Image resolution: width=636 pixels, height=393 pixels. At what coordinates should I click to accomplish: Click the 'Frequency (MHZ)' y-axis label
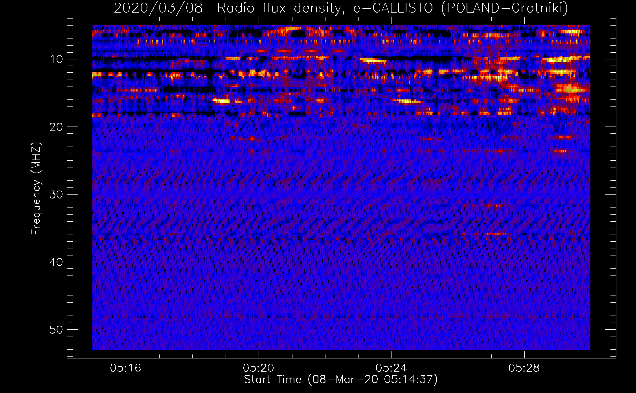[x=36, y=189]
